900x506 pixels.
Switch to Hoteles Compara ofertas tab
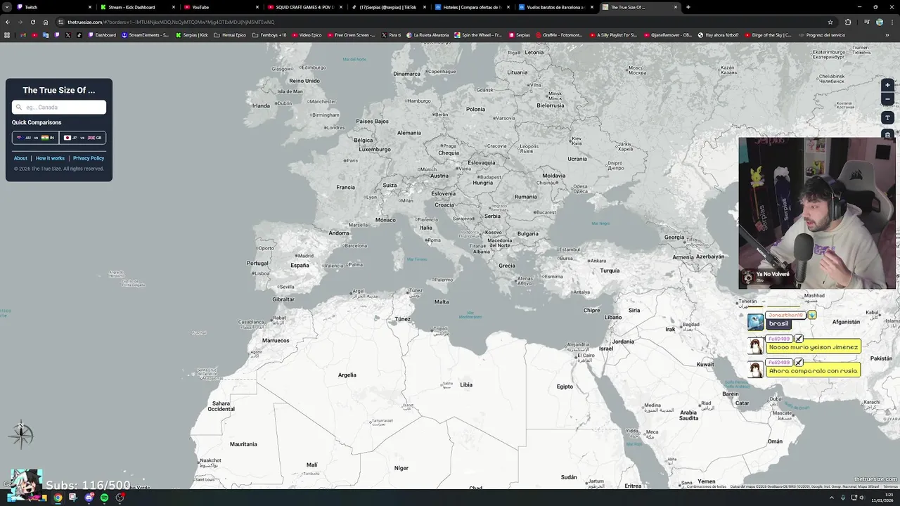(471, 7)
